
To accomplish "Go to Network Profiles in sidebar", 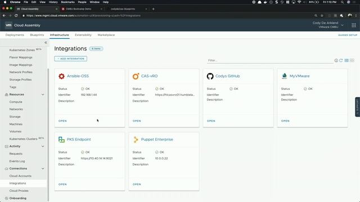I will tap(21, 72).
